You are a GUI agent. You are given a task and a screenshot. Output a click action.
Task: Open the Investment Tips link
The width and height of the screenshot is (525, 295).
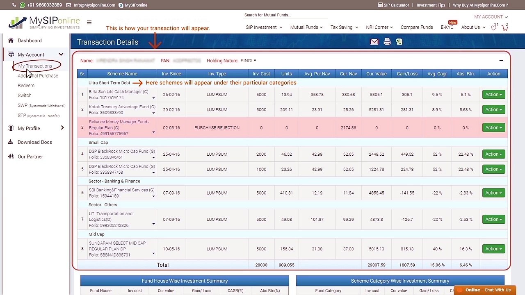click(431, 5)
